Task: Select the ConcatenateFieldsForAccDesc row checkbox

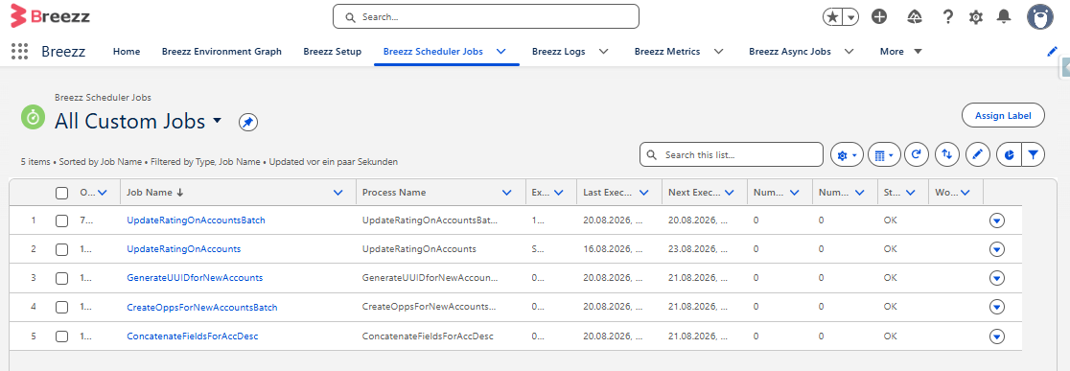Action: pyautogui.click(x=62, y=336)
